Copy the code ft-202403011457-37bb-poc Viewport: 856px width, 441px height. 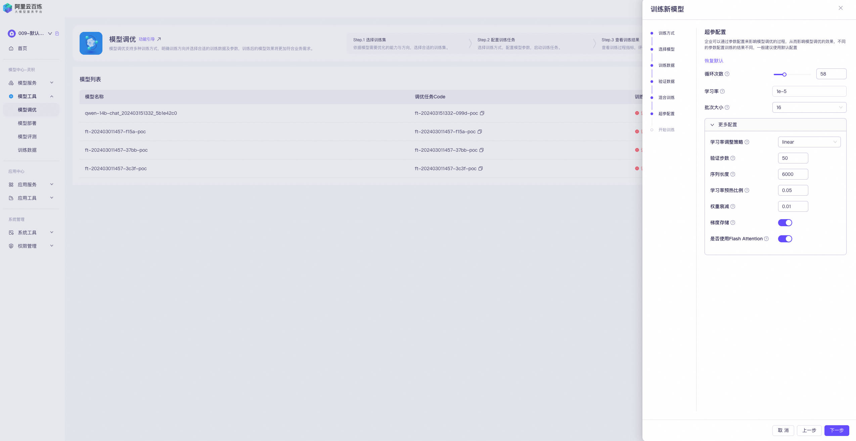(x=482, y=150)
